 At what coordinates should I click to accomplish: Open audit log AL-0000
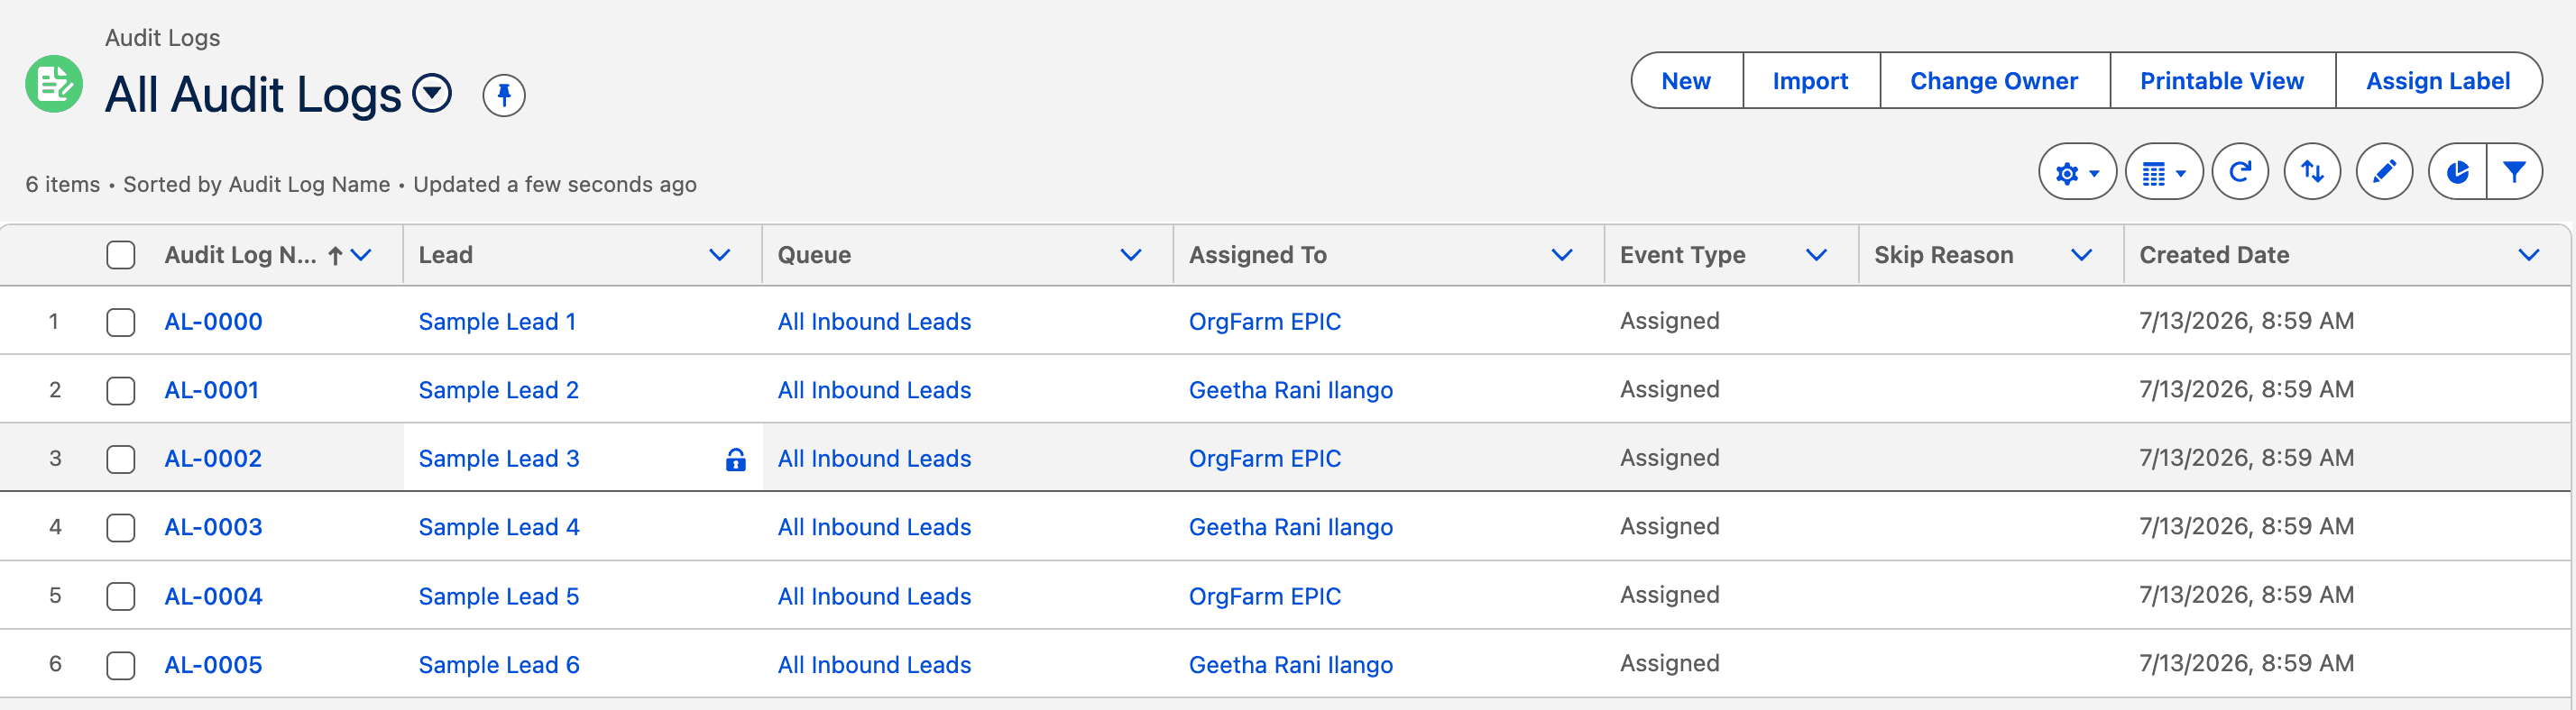[x=213, y=322]
